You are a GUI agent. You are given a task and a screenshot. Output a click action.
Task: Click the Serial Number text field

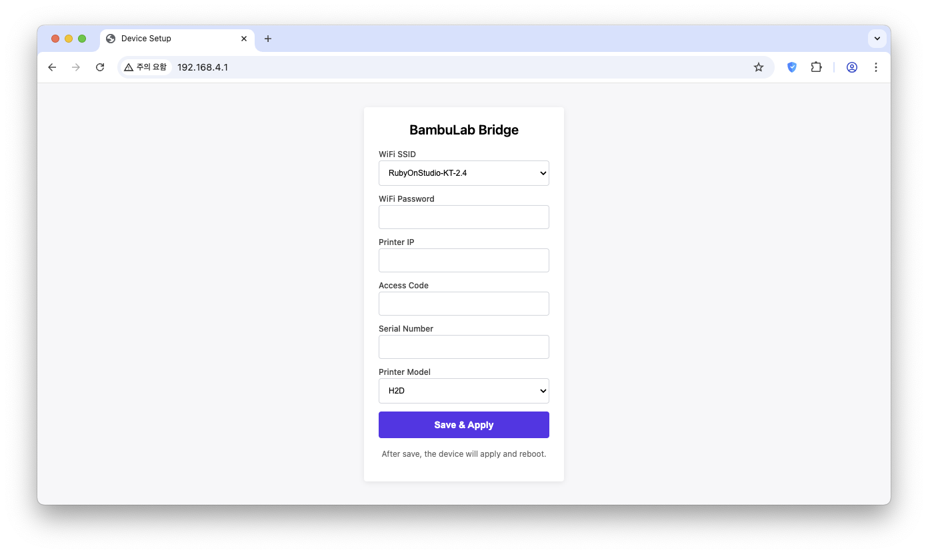tap(464, 347)
